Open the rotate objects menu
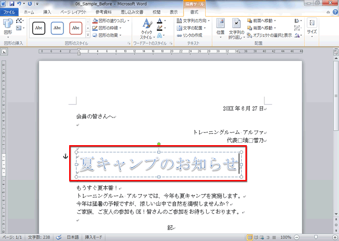 pos(298,35)
